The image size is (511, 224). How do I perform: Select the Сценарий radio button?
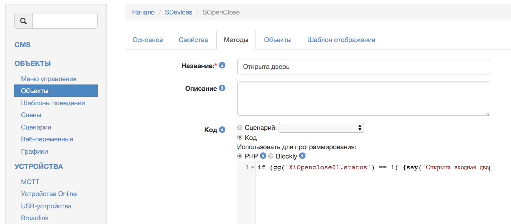pos(240,128)
